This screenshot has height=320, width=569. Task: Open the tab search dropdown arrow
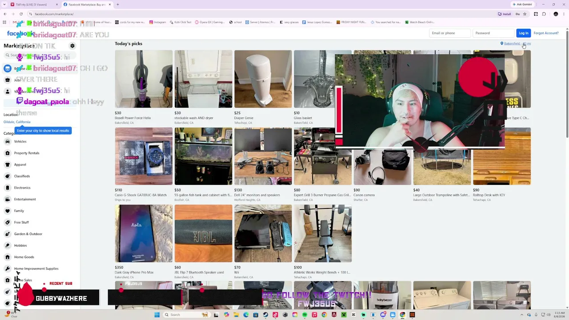5,4
